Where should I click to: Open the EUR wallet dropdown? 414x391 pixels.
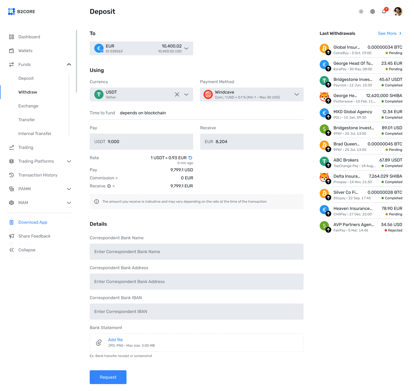point(186,48)
